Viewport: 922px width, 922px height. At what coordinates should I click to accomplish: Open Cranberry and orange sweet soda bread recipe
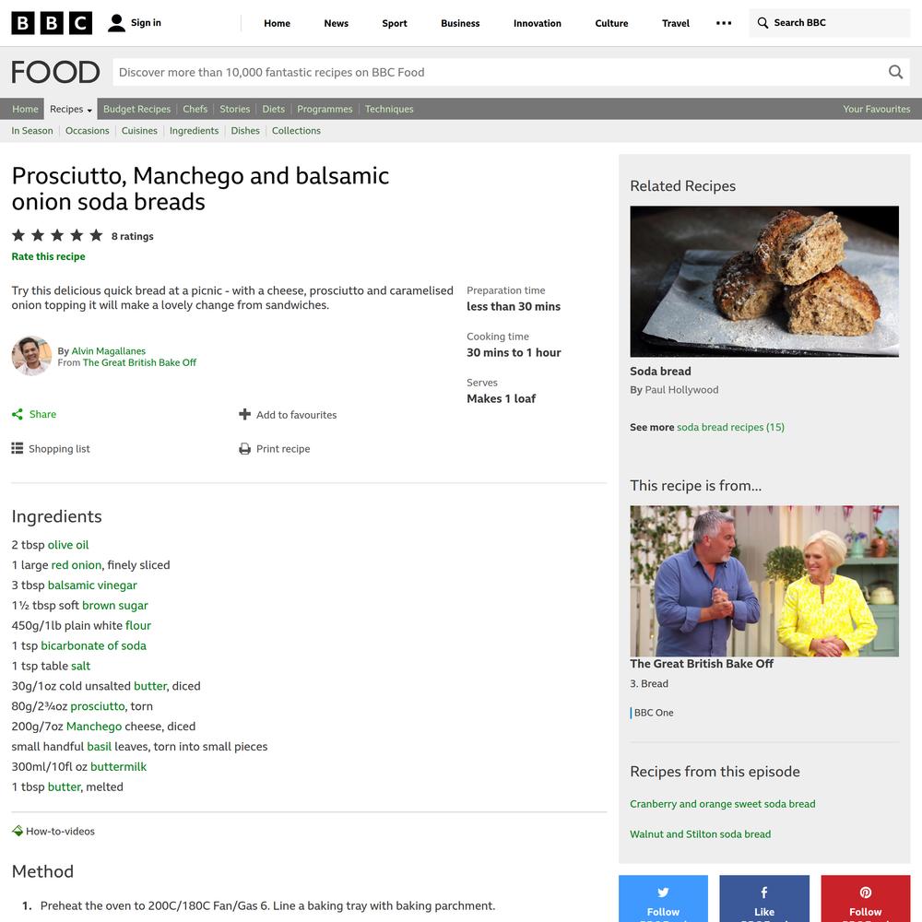click(x=723, y=804)
